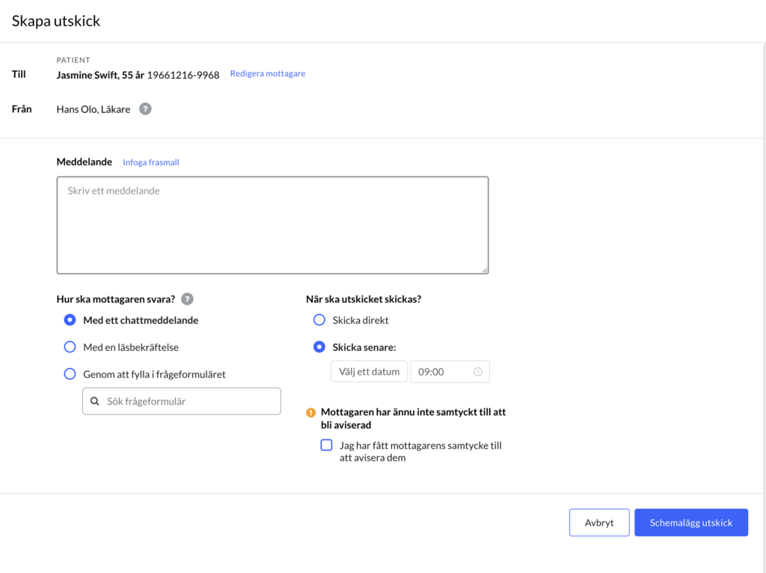Click the 'Infoga frasmall' link
The height and width of the screenshot is (573, 766).
click(x=151, y=162)
